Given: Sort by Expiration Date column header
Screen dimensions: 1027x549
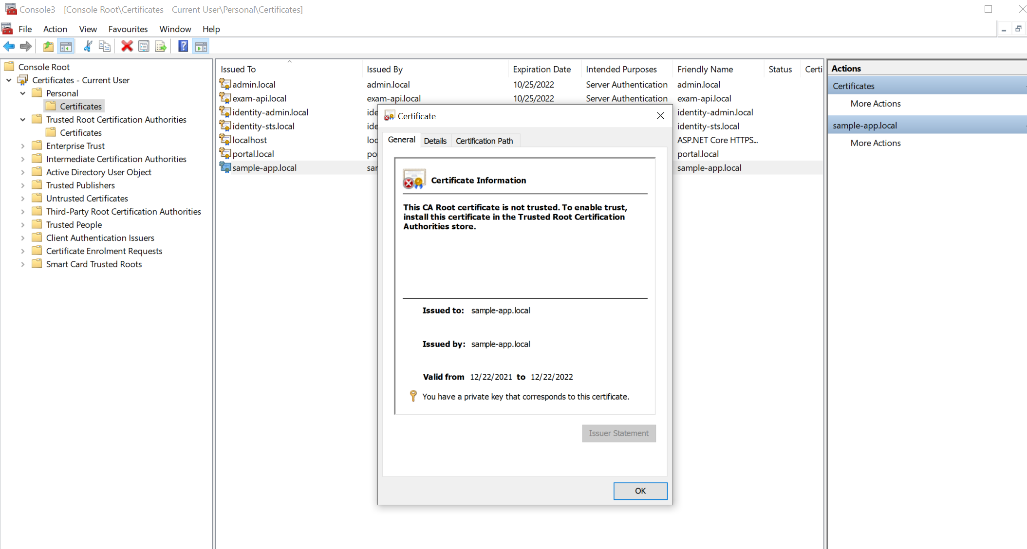Looking at the screenshot, I should (542, 70).
